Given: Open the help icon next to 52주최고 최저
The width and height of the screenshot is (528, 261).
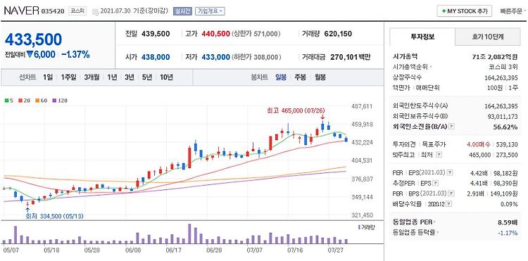Looking at the screenshot, I should click(x=438, y=154).
